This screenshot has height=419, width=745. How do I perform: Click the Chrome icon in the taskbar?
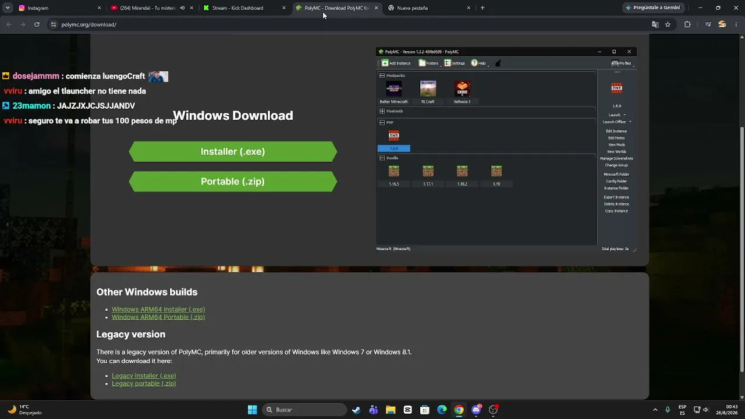459,410
